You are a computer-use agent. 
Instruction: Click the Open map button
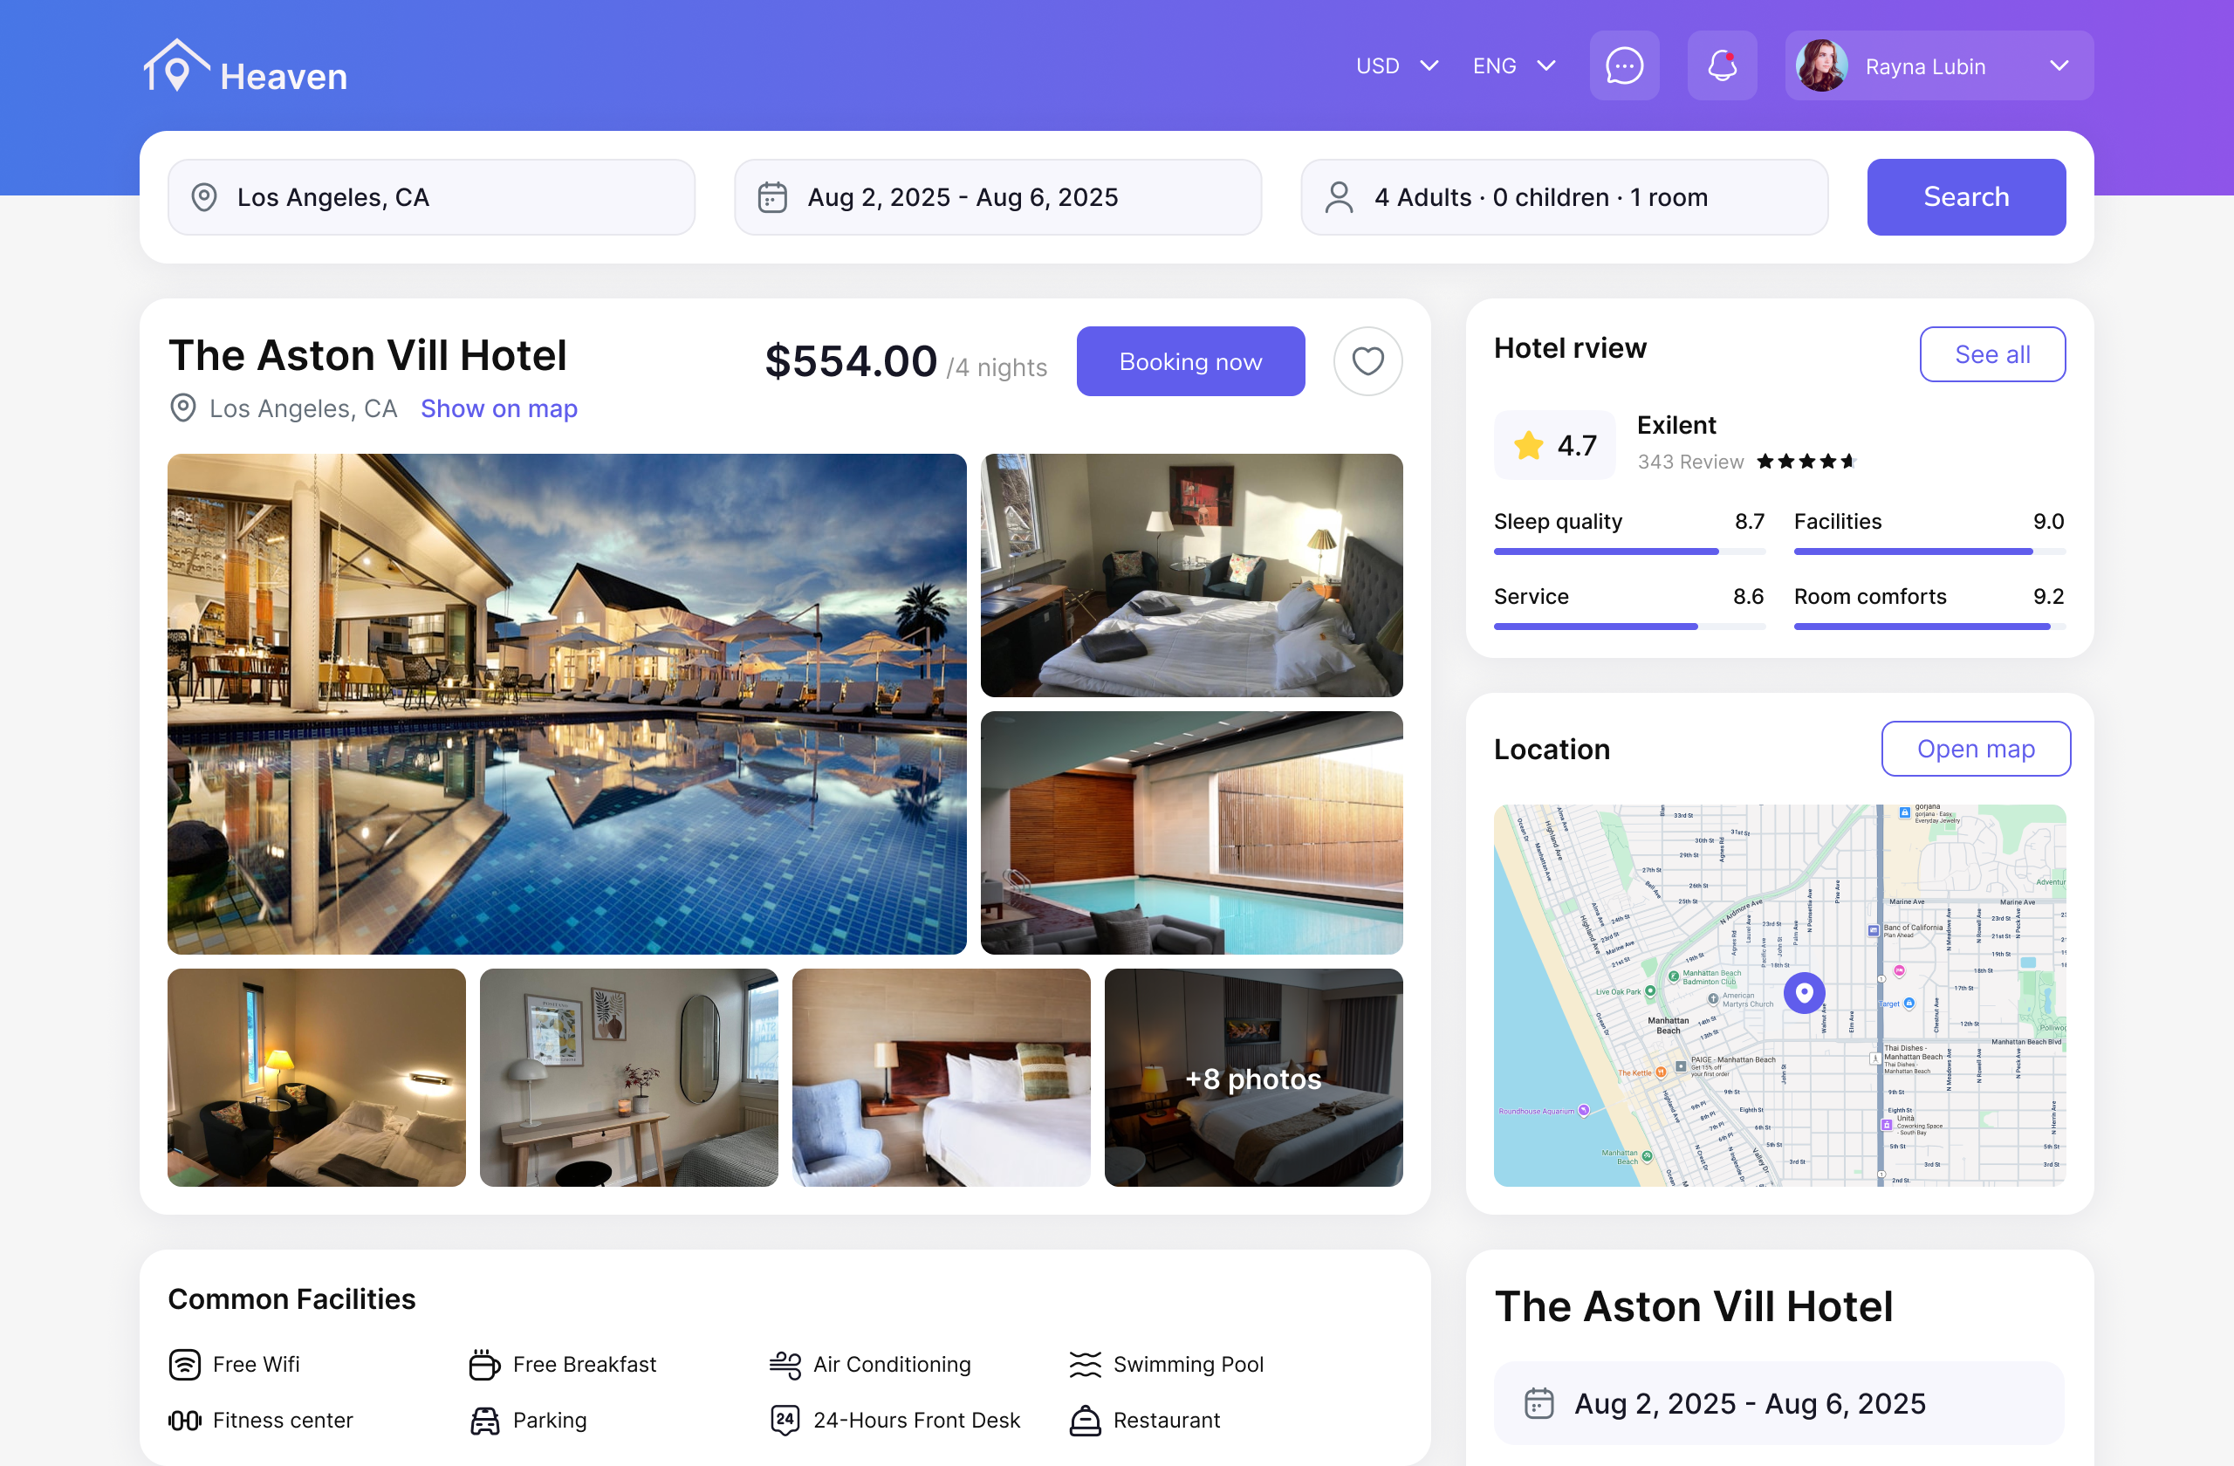click(1976, 749)
